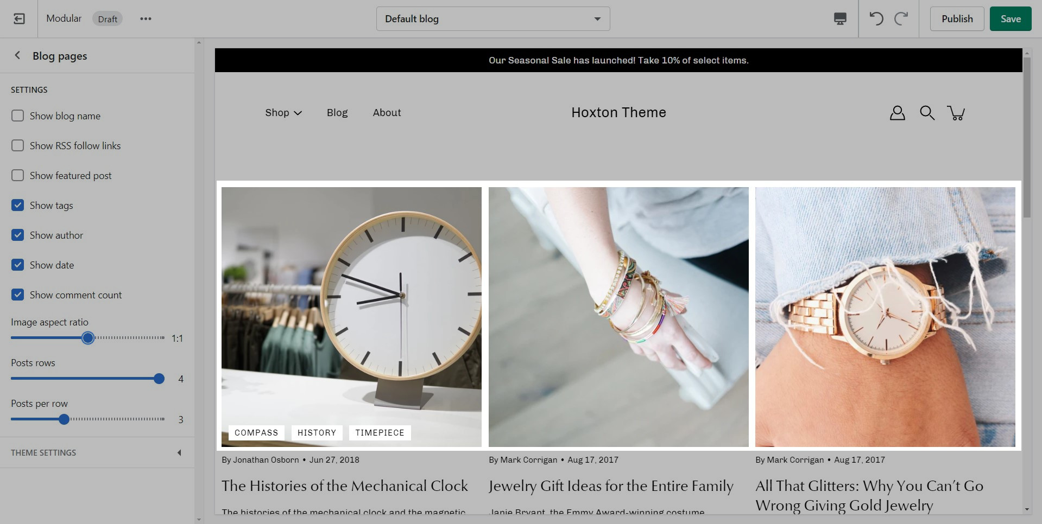
Task: Click the Image aspect ratio slider handle
Action: click(x=88, y=338)
